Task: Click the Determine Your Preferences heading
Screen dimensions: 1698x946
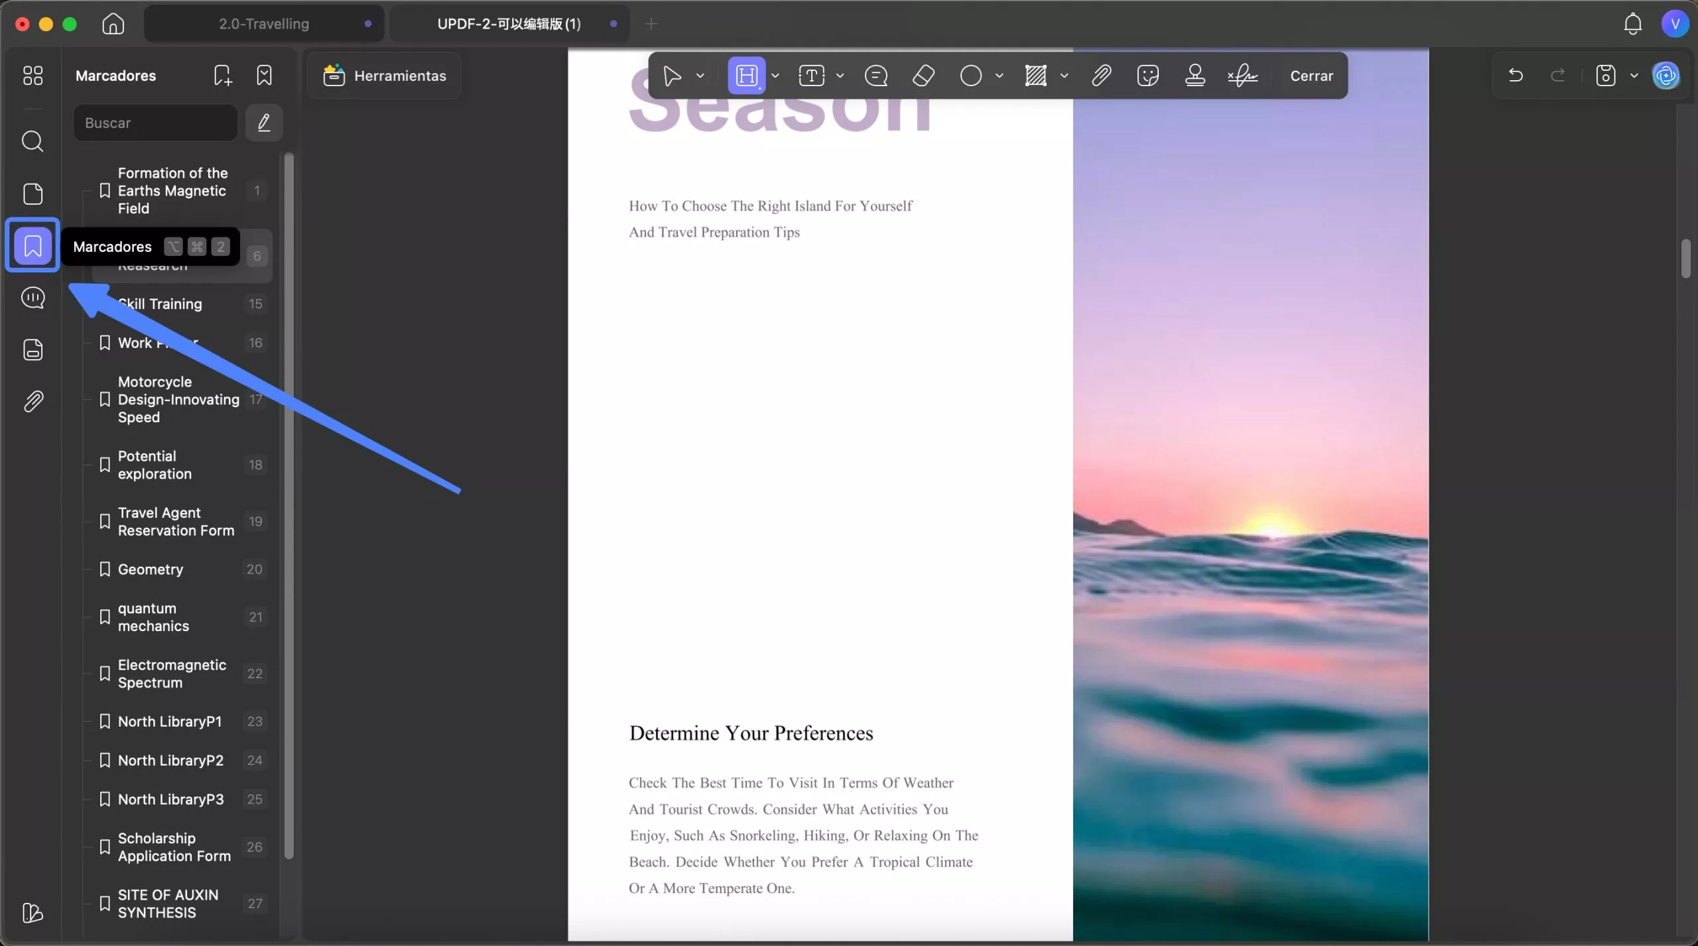Action: coord(751,733)
